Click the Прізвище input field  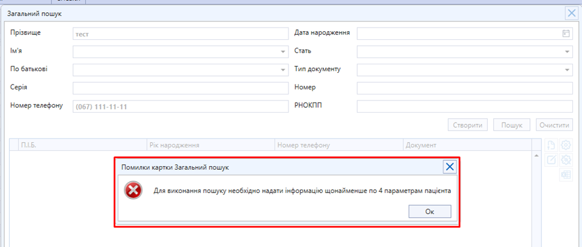coord(180,34)
